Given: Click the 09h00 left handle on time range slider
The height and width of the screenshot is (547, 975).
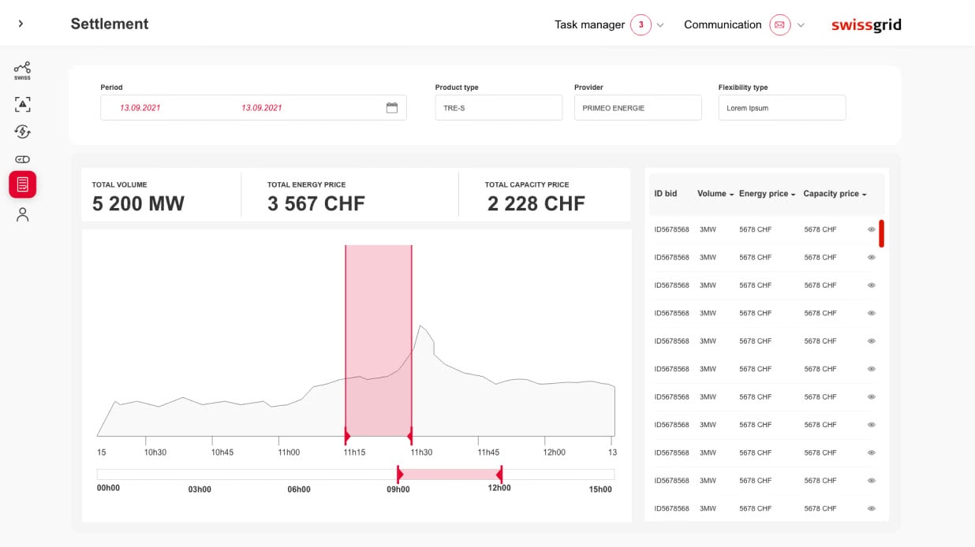Looking at the screenshot, I should 400,474.
